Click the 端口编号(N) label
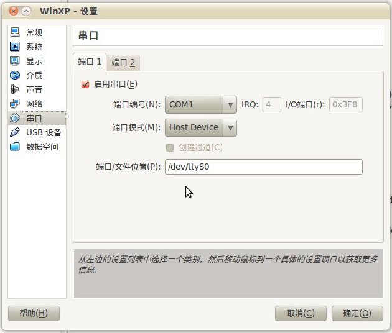 pos(137,104)
